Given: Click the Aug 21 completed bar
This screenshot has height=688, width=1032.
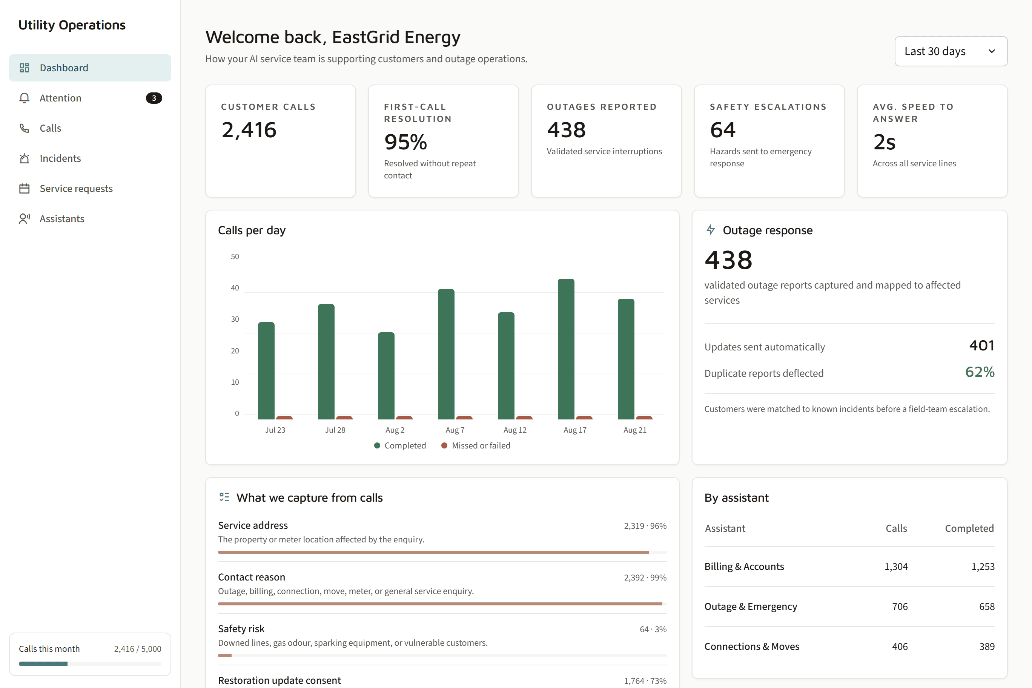Looking at the screenshot, I should click(x=626, y=359).
